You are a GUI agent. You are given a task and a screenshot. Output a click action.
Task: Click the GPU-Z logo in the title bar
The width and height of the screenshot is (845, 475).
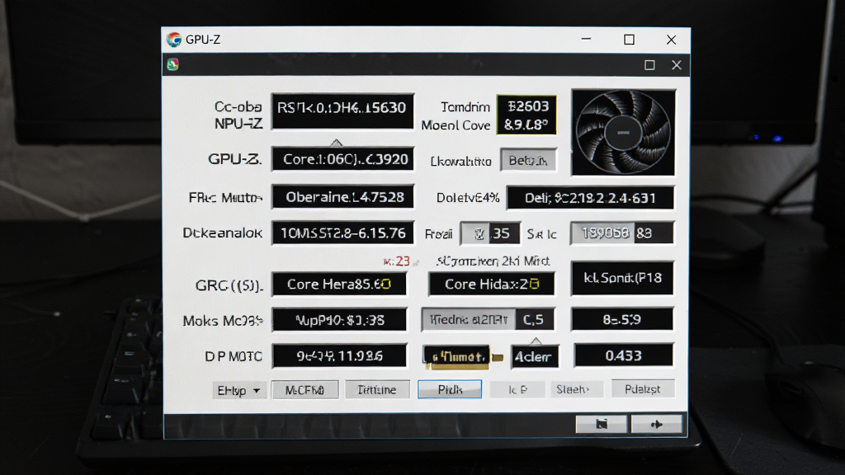[x=173, y=40]
